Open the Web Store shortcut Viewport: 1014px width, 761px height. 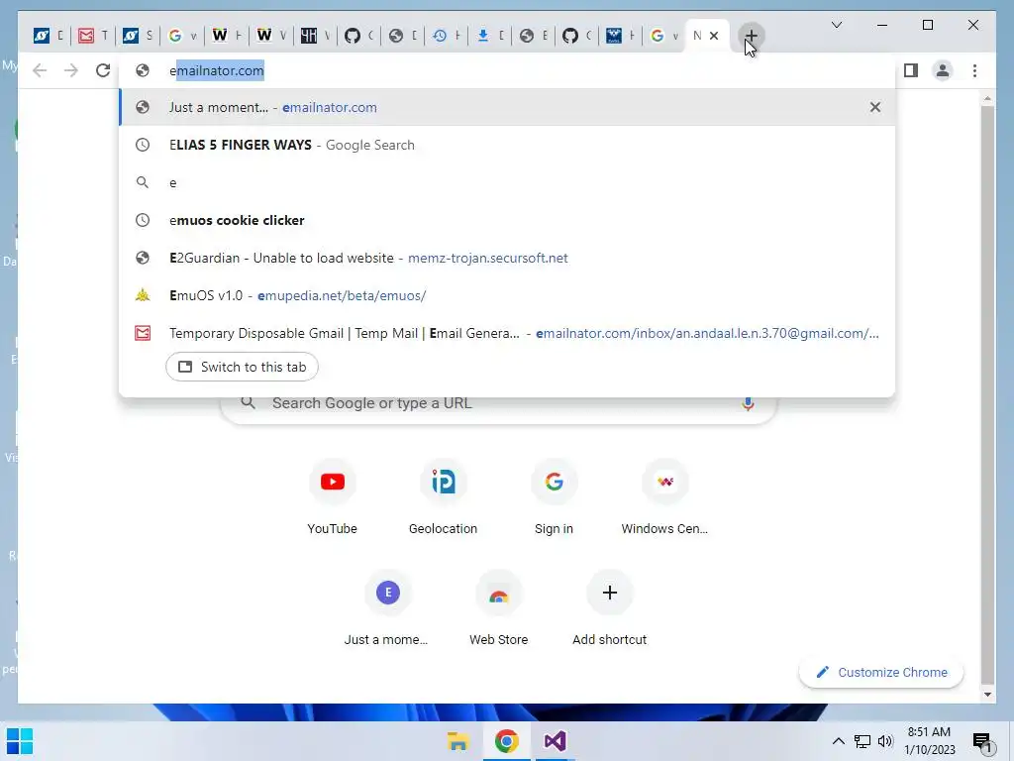tap(499, 607)
